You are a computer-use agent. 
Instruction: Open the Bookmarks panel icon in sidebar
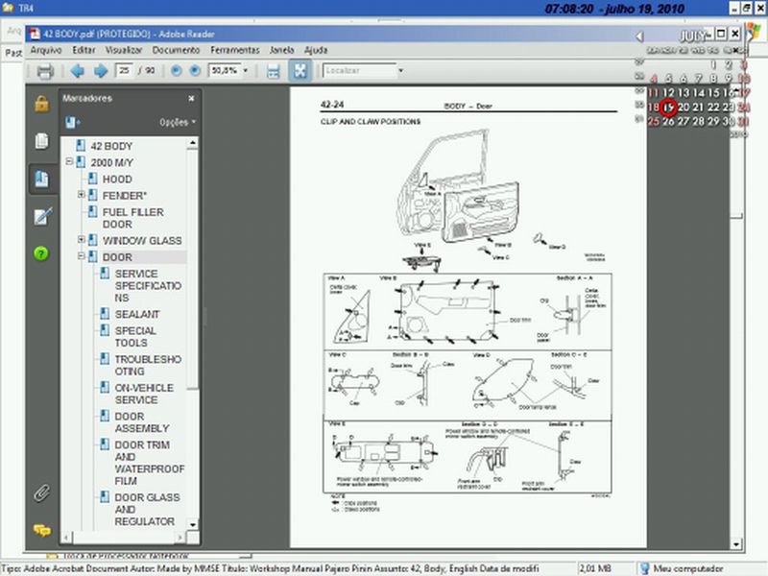tap(41, 179)
